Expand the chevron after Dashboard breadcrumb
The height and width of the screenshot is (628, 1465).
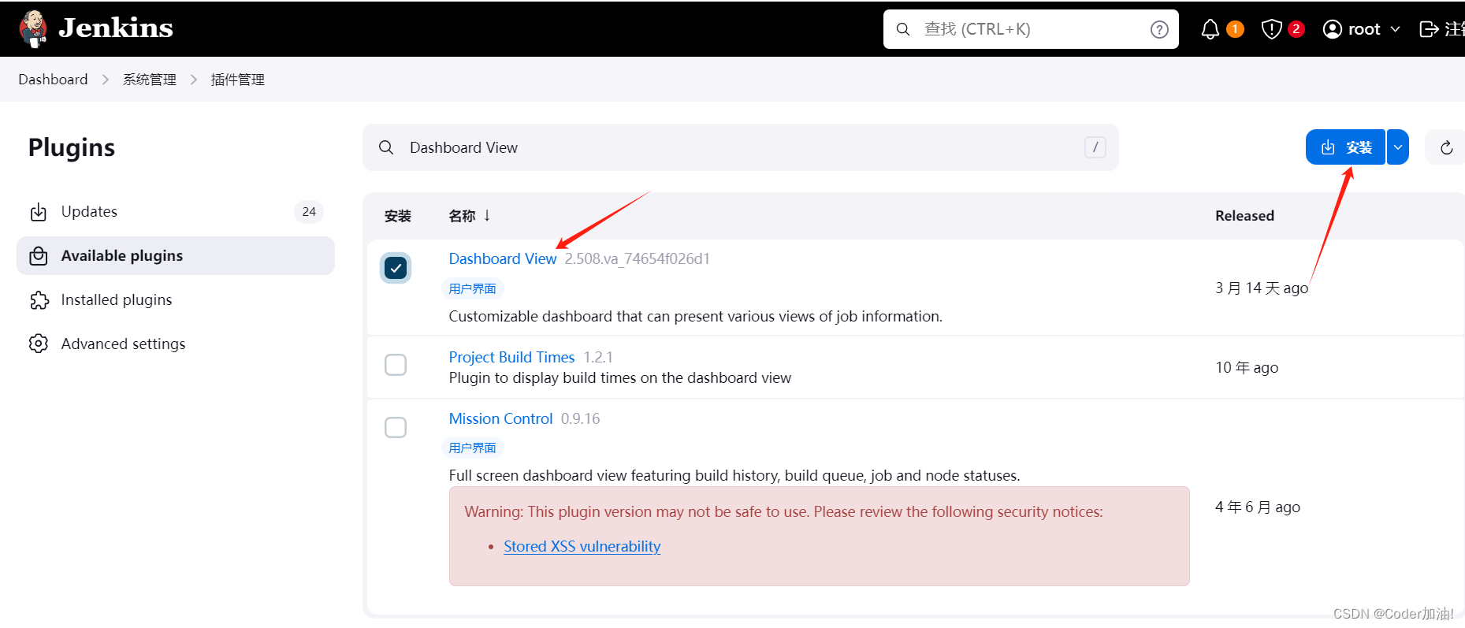point(106,80)
